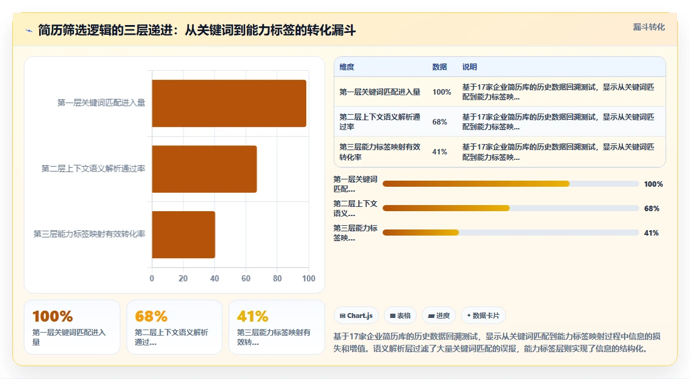Click the chart axis label 第二层上下文语义解析通过率

point(94,169)
